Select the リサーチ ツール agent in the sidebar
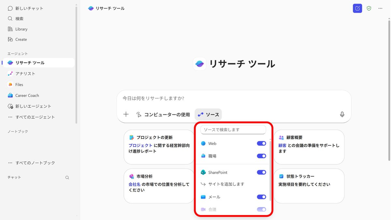This screenshot has height=220, width=391. [x=38, y=63]
